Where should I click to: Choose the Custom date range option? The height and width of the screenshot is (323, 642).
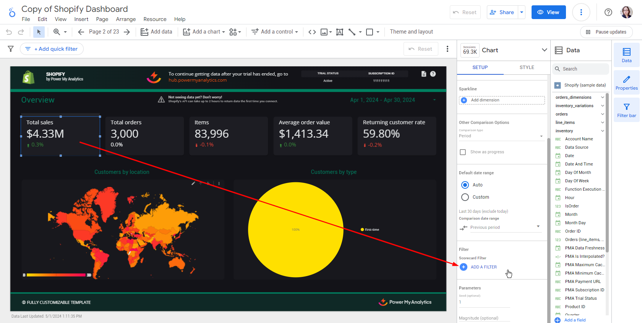point(465,197)
